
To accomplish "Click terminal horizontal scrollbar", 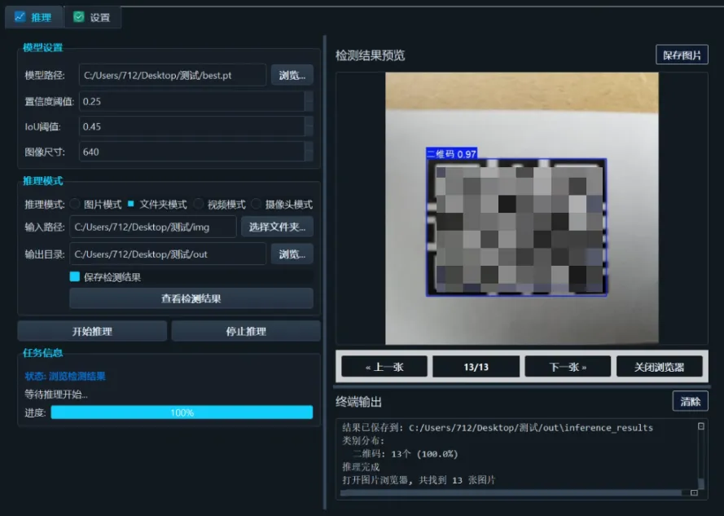I will (510, 493).
